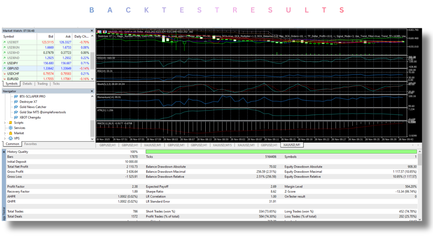Sort by the Daily Change column header

[x=81, y=36]
